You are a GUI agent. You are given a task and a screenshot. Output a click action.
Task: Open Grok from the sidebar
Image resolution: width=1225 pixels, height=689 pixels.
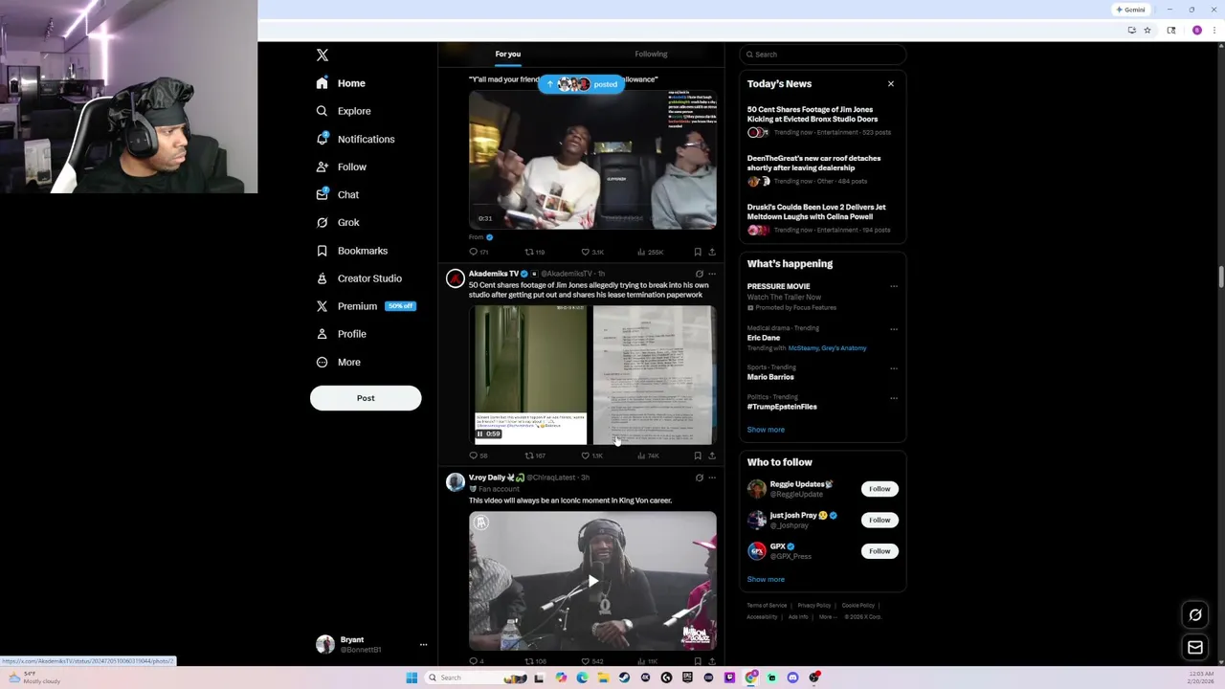[337, 222]
